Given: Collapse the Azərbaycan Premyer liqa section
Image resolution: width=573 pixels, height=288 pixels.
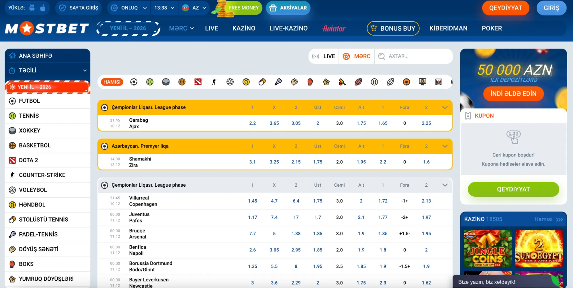Looking at the screenshot, I should pos(445,146).
